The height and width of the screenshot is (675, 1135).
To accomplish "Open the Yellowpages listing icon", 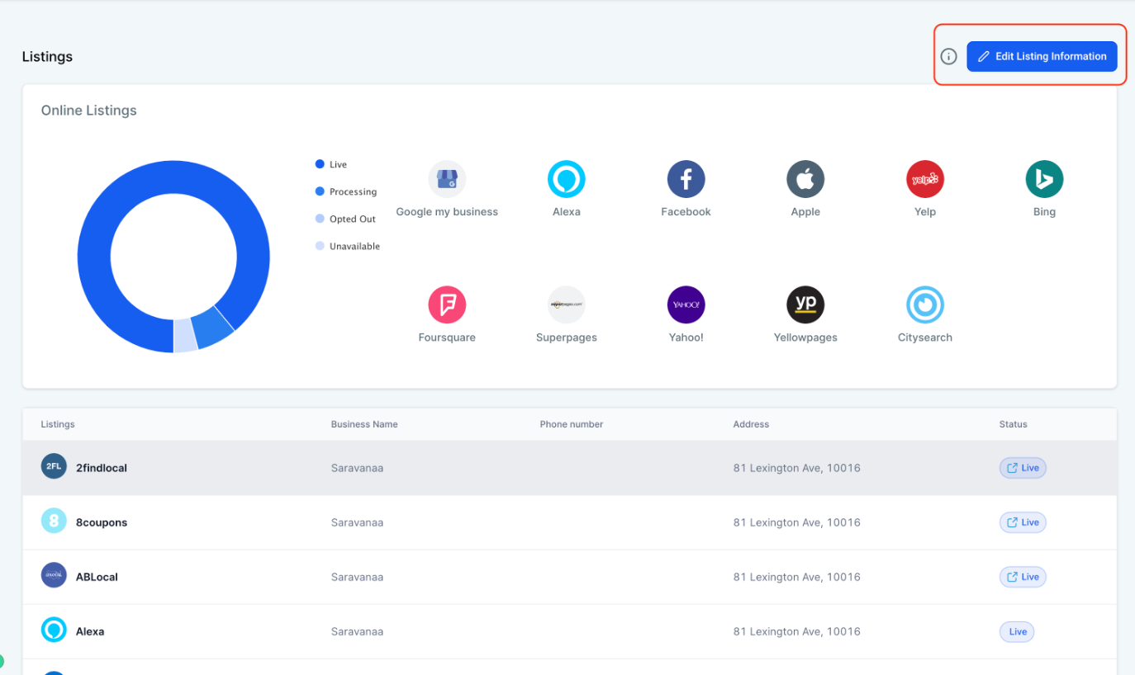I will click(x=805, y=304).
